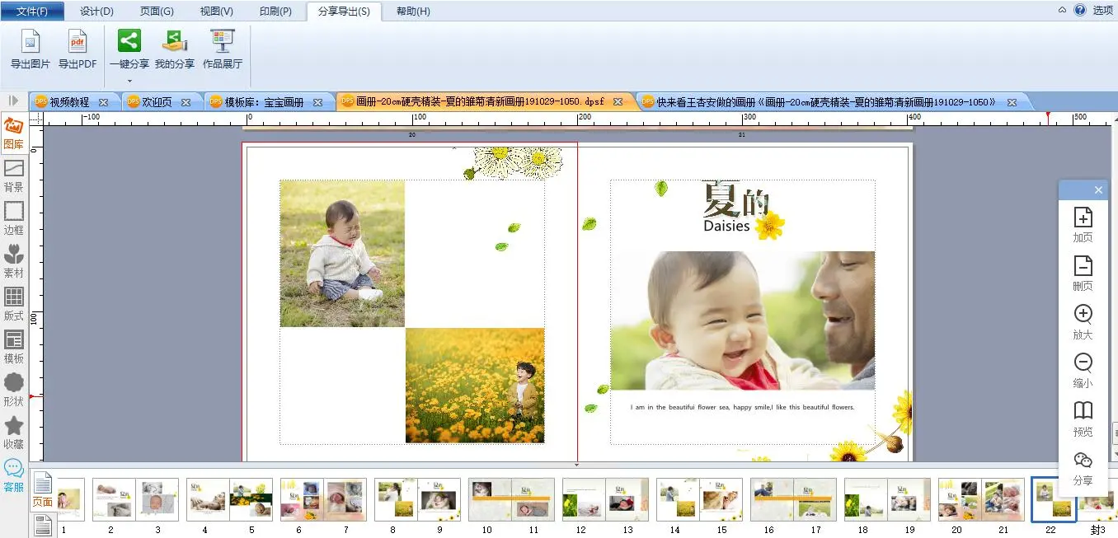The width and height of the screenshot is (1118, 538).
Task: Collapse the ribbon with top-right chevron
Action: (x=1063, y=10)
